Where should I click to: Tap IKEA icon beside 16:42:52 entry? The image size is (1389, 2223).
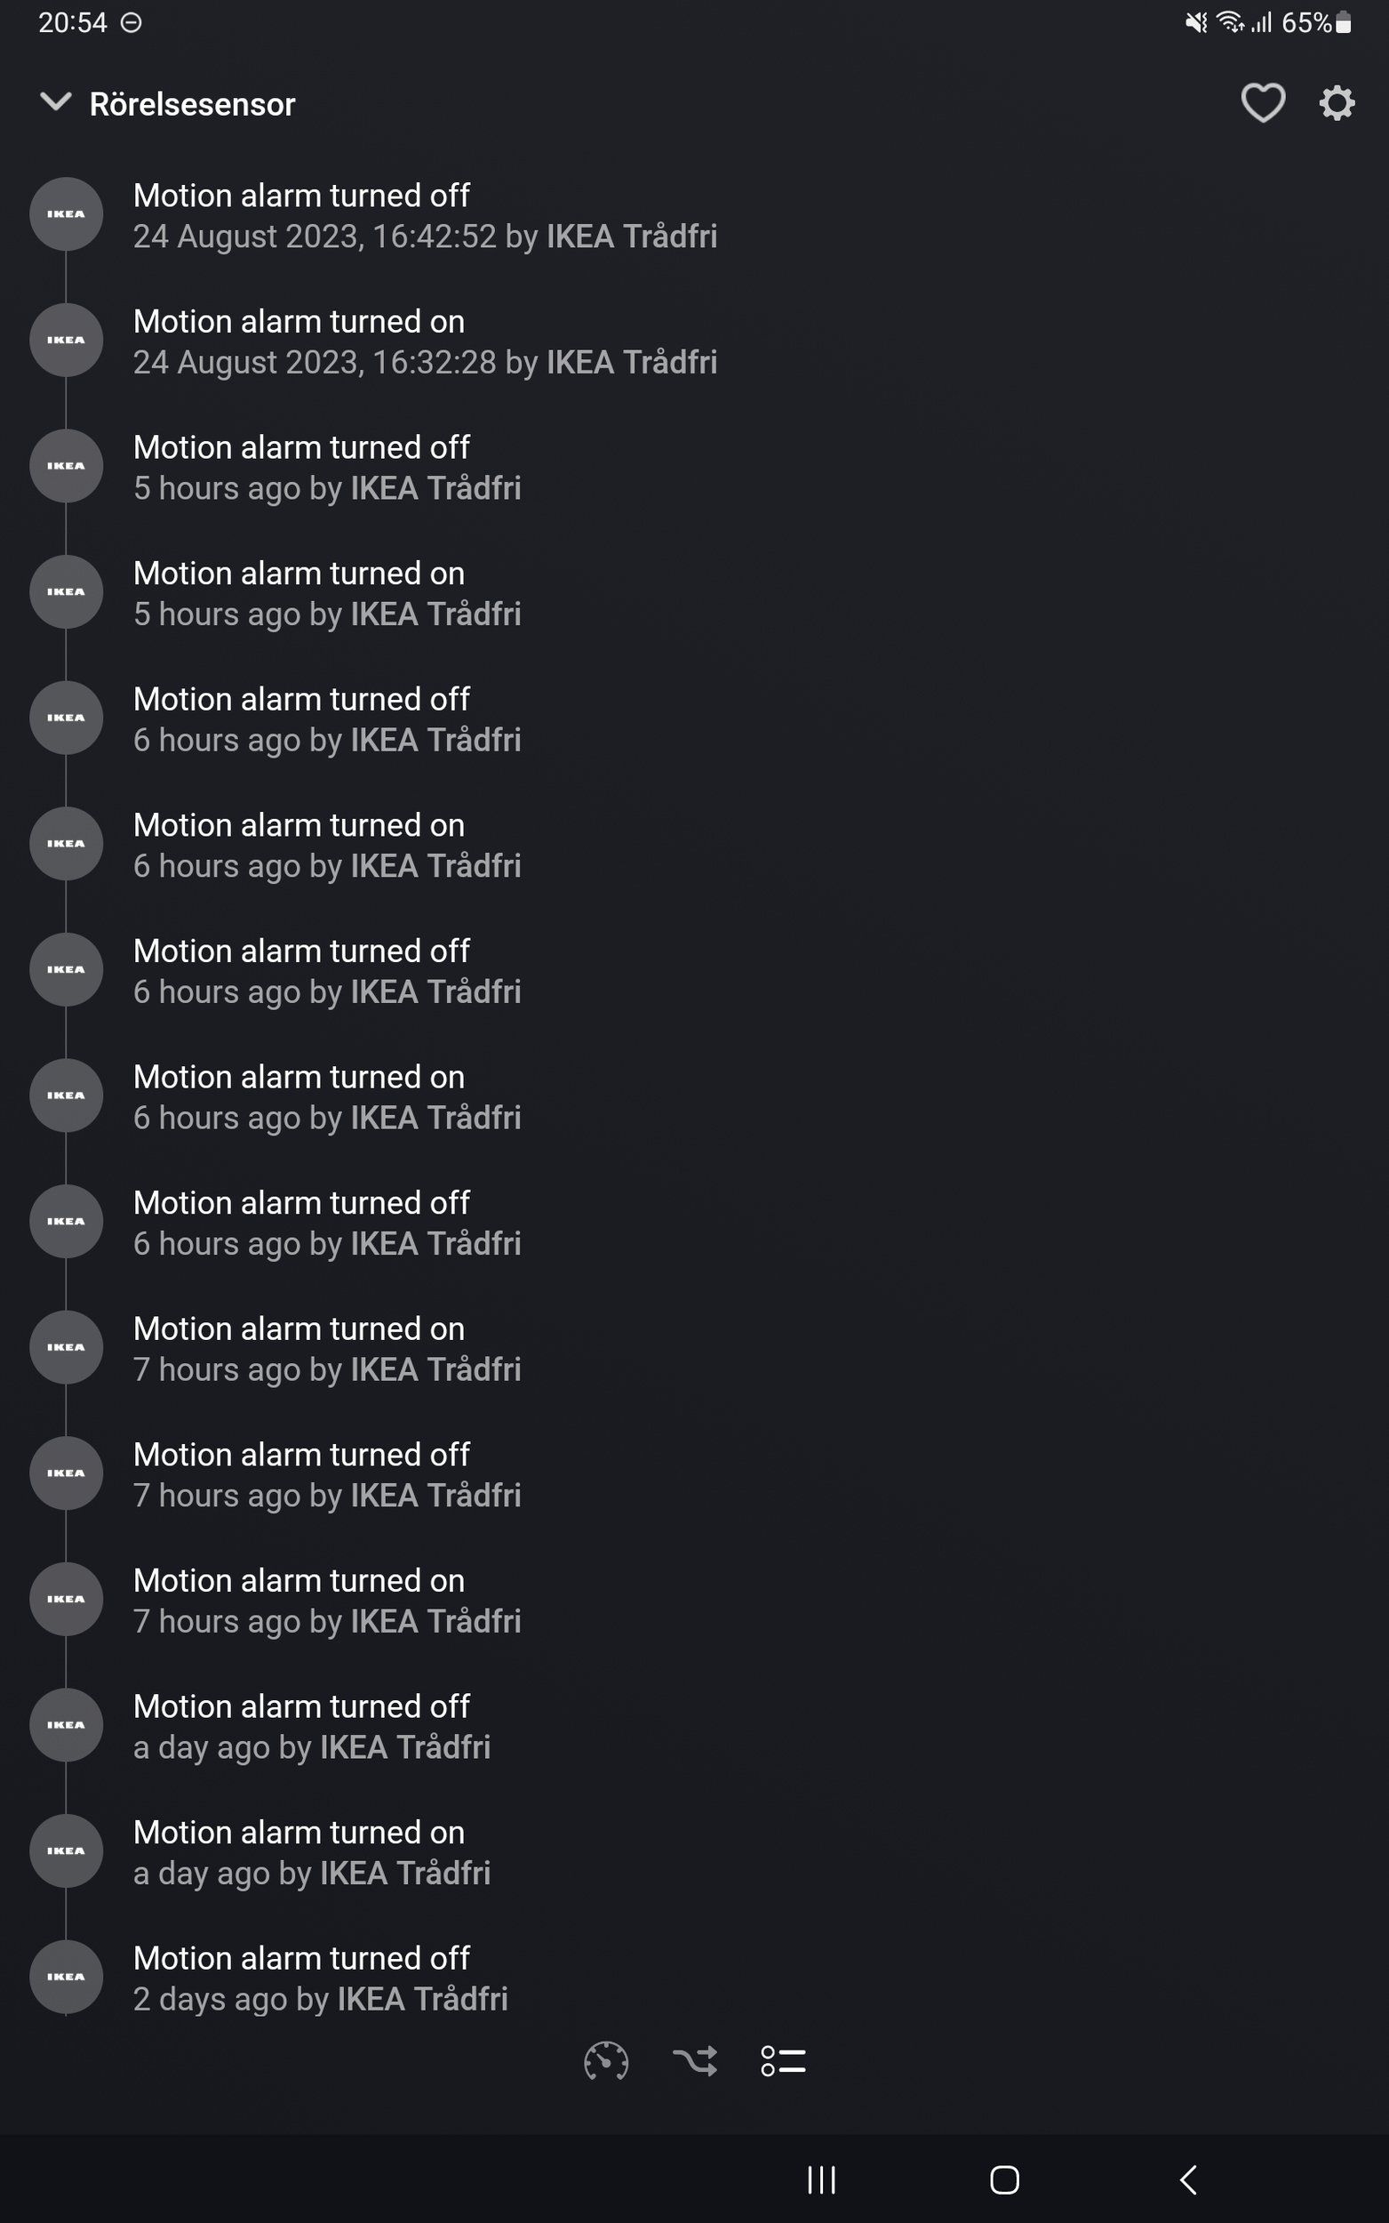tap(66, 214)
